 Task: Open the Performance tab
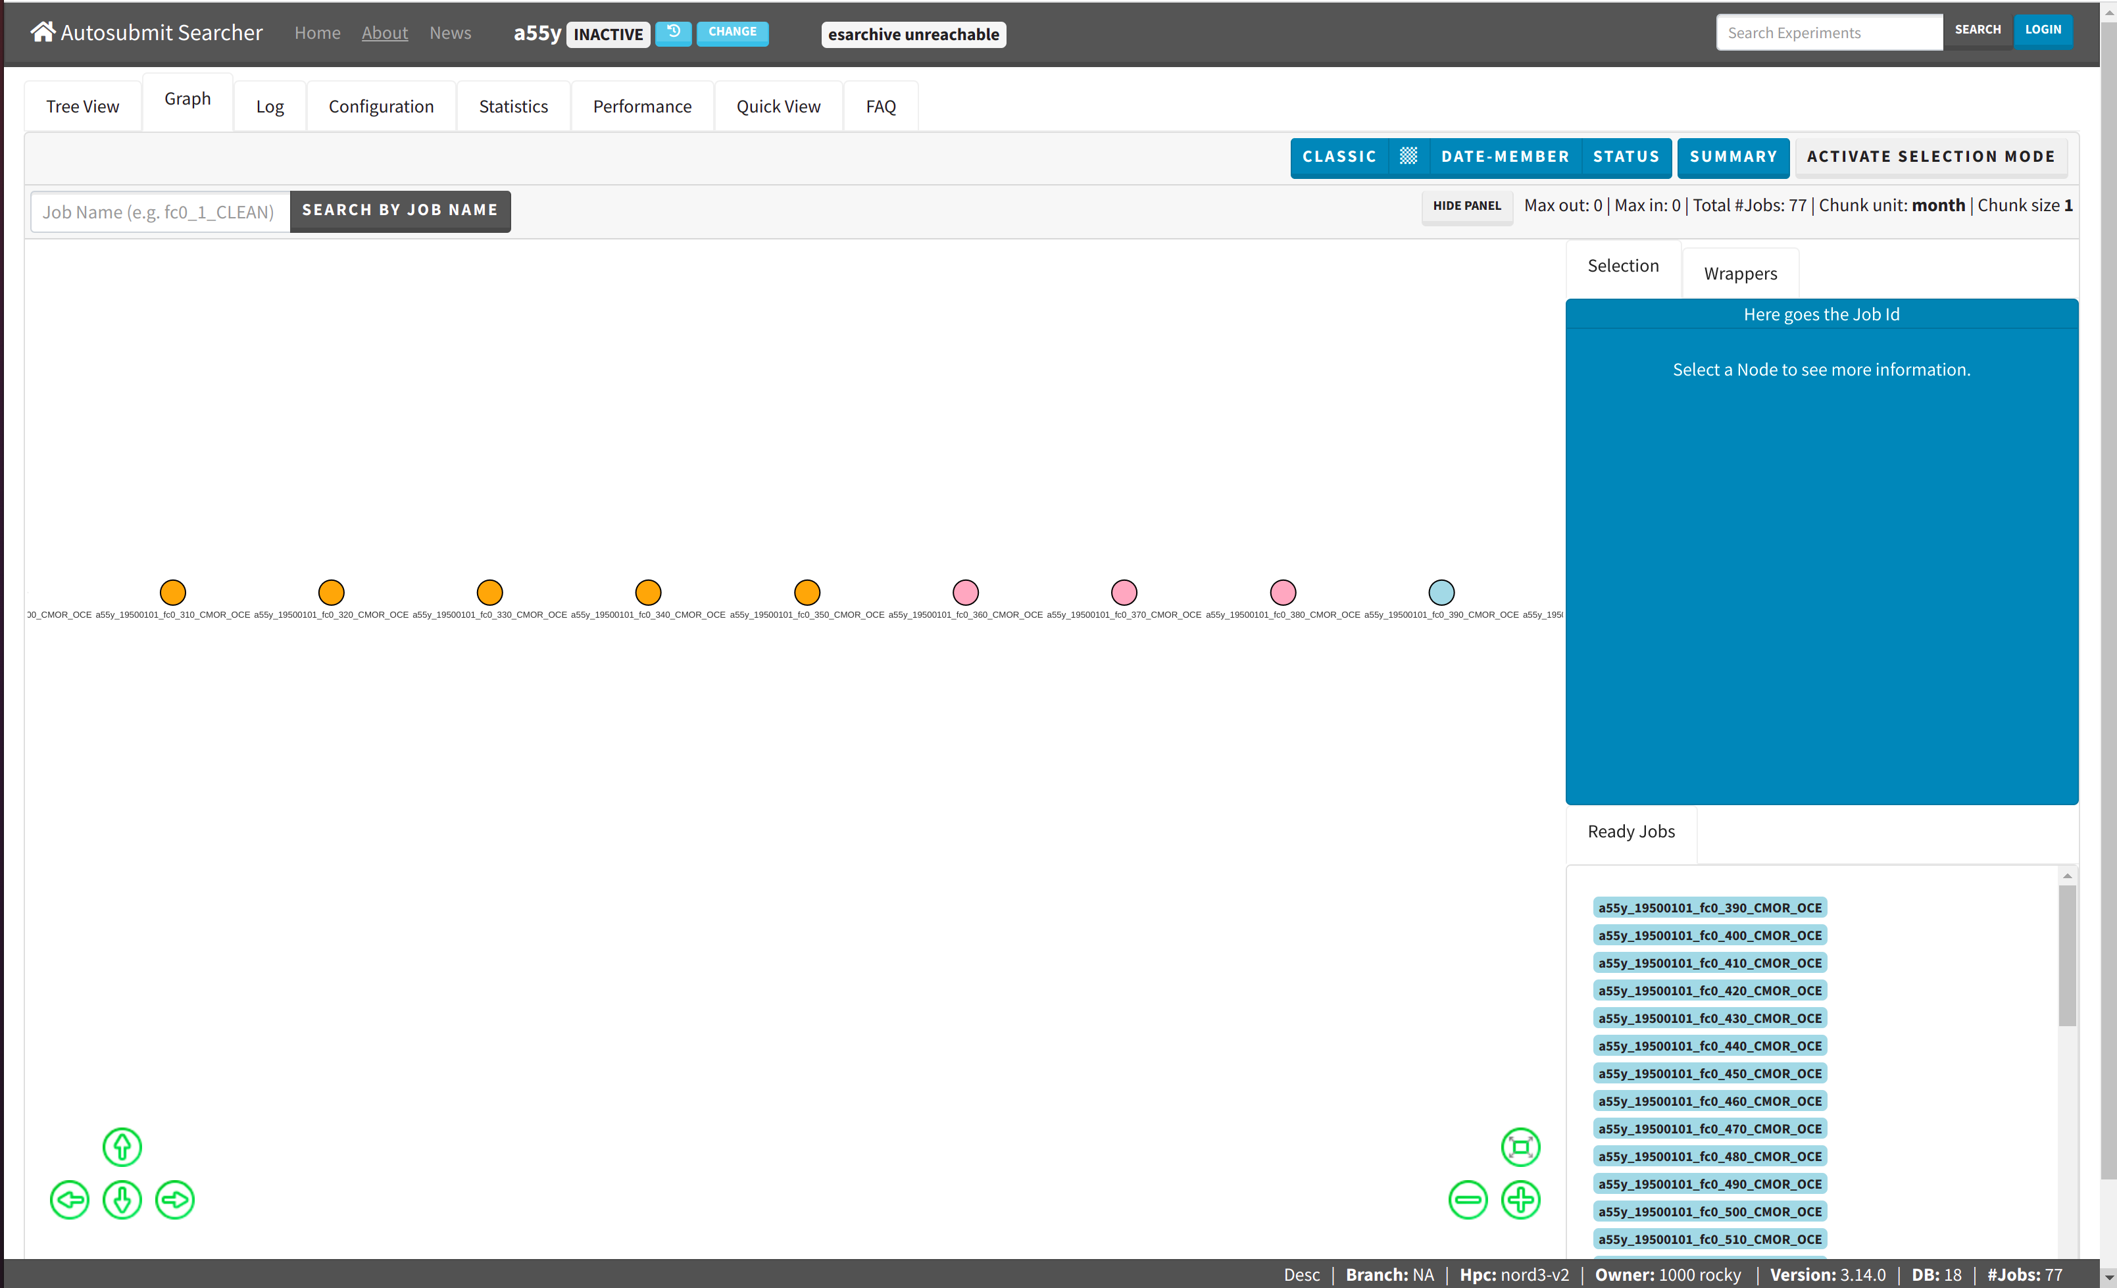[x=642, y=107]
